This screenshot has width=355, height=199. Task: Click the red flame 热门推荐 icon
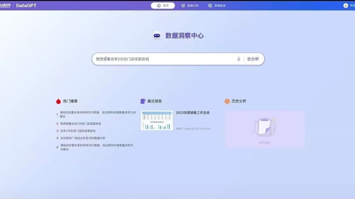click(x=58, y=101)
